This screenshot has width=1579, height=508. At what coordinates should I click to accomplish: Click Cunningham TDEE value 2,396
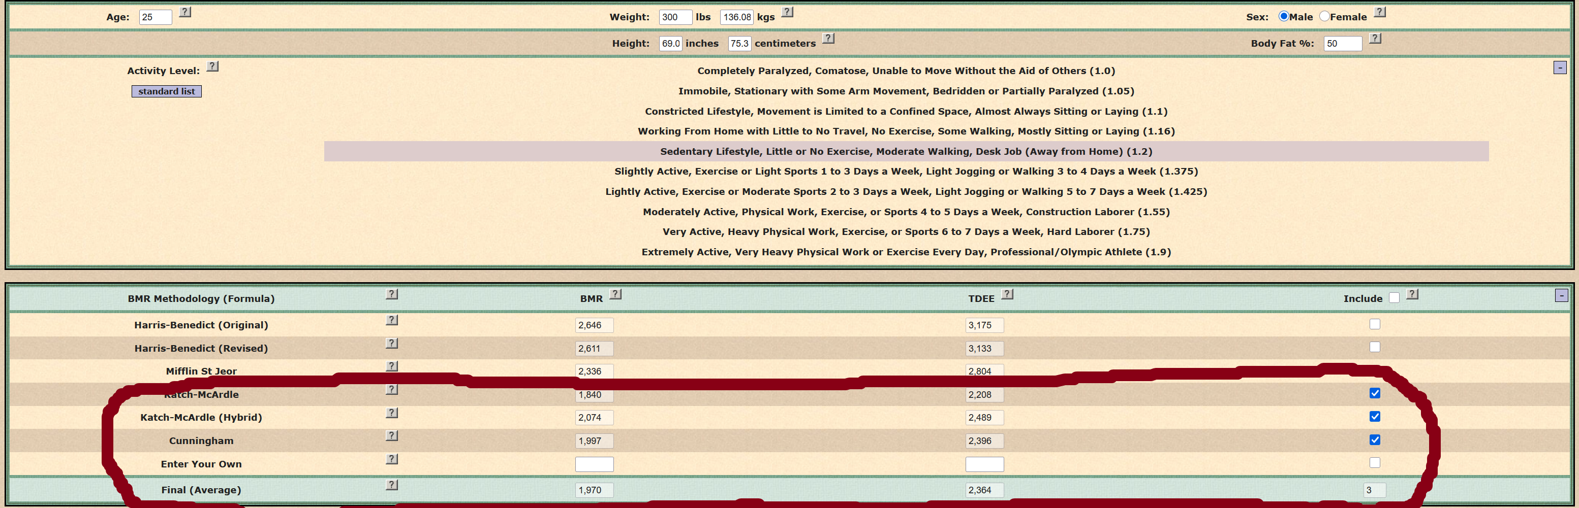click(984, 442)
